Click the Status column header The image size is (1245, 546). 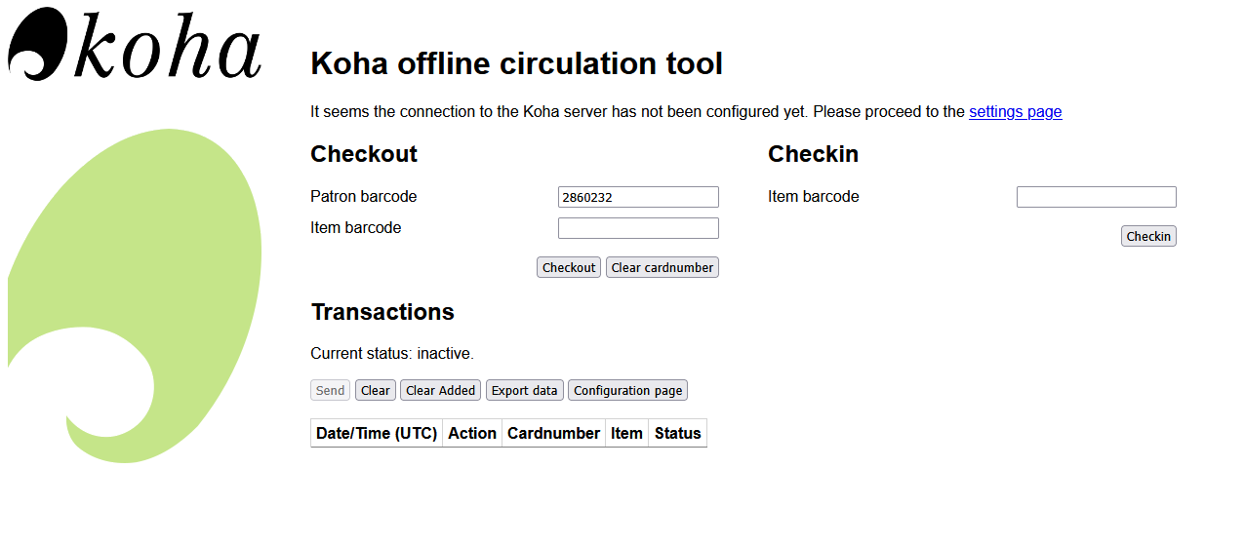(x=677, y=433)
